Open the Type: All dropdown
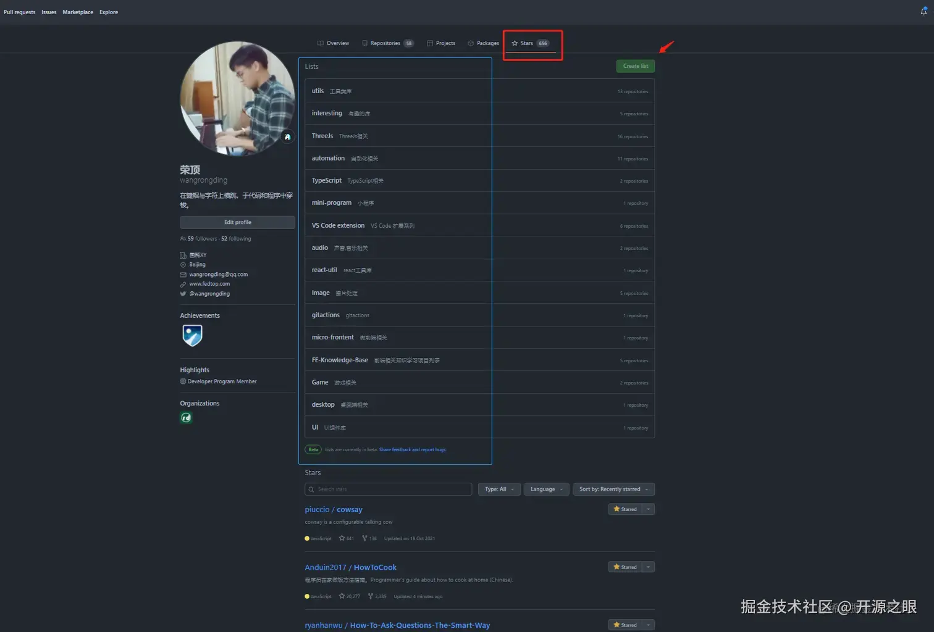Image resolution: width=934 pixels, height=632 pixels. point(499,489)
